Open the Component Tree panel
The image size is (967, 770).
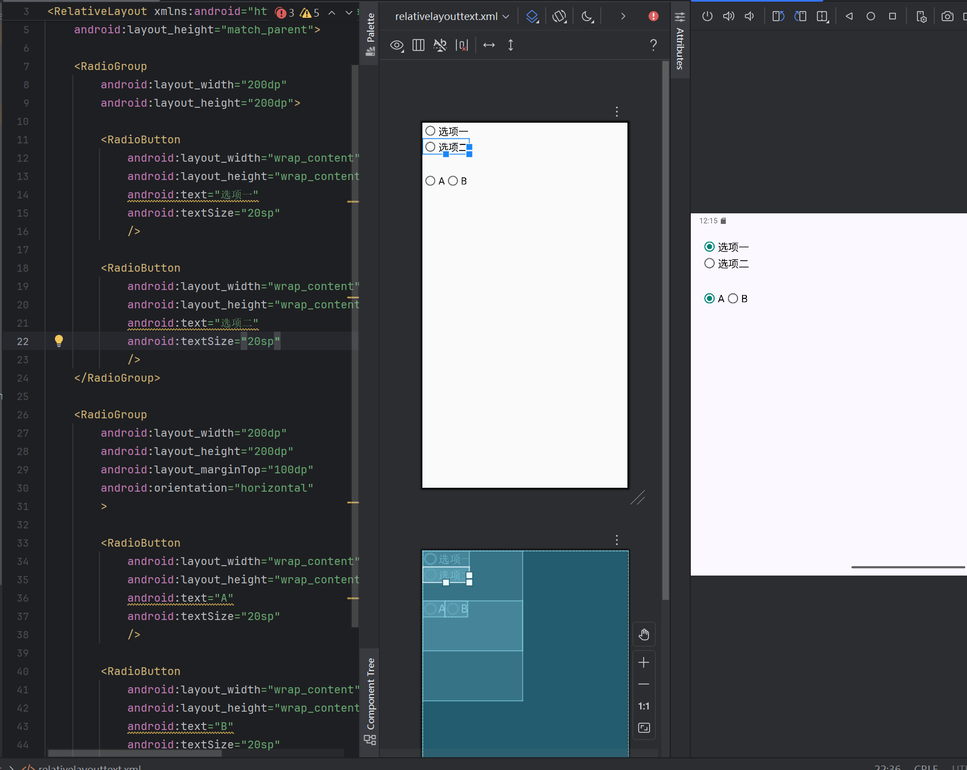[x=370, y=701]
